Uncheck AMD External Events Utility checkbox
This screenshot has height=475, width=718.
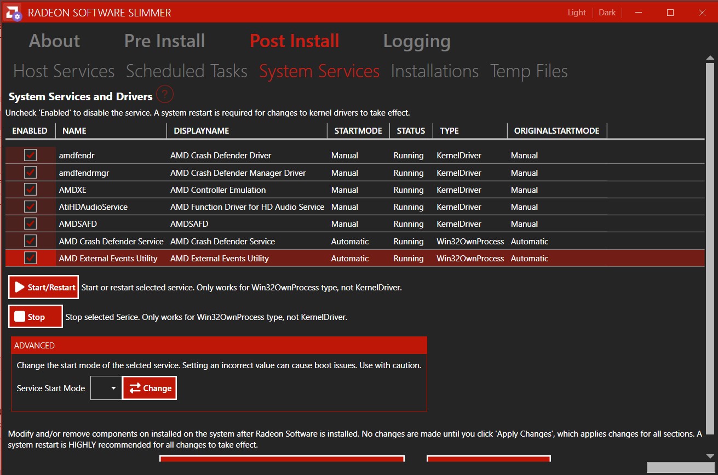pyautogui.click(x=30, y=258)
